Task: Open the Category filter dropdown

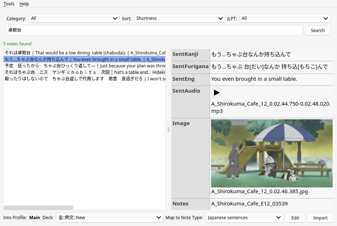Action: tap(74, 18)
